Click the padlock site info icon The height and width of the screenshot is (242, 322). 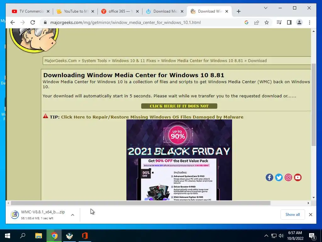(x=45, y=22)
